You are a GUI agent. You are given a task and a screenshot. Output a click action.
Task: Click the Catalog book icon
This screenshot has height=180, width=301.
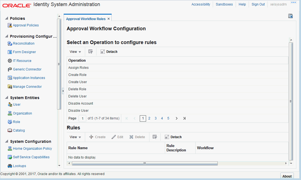point(10,130)
